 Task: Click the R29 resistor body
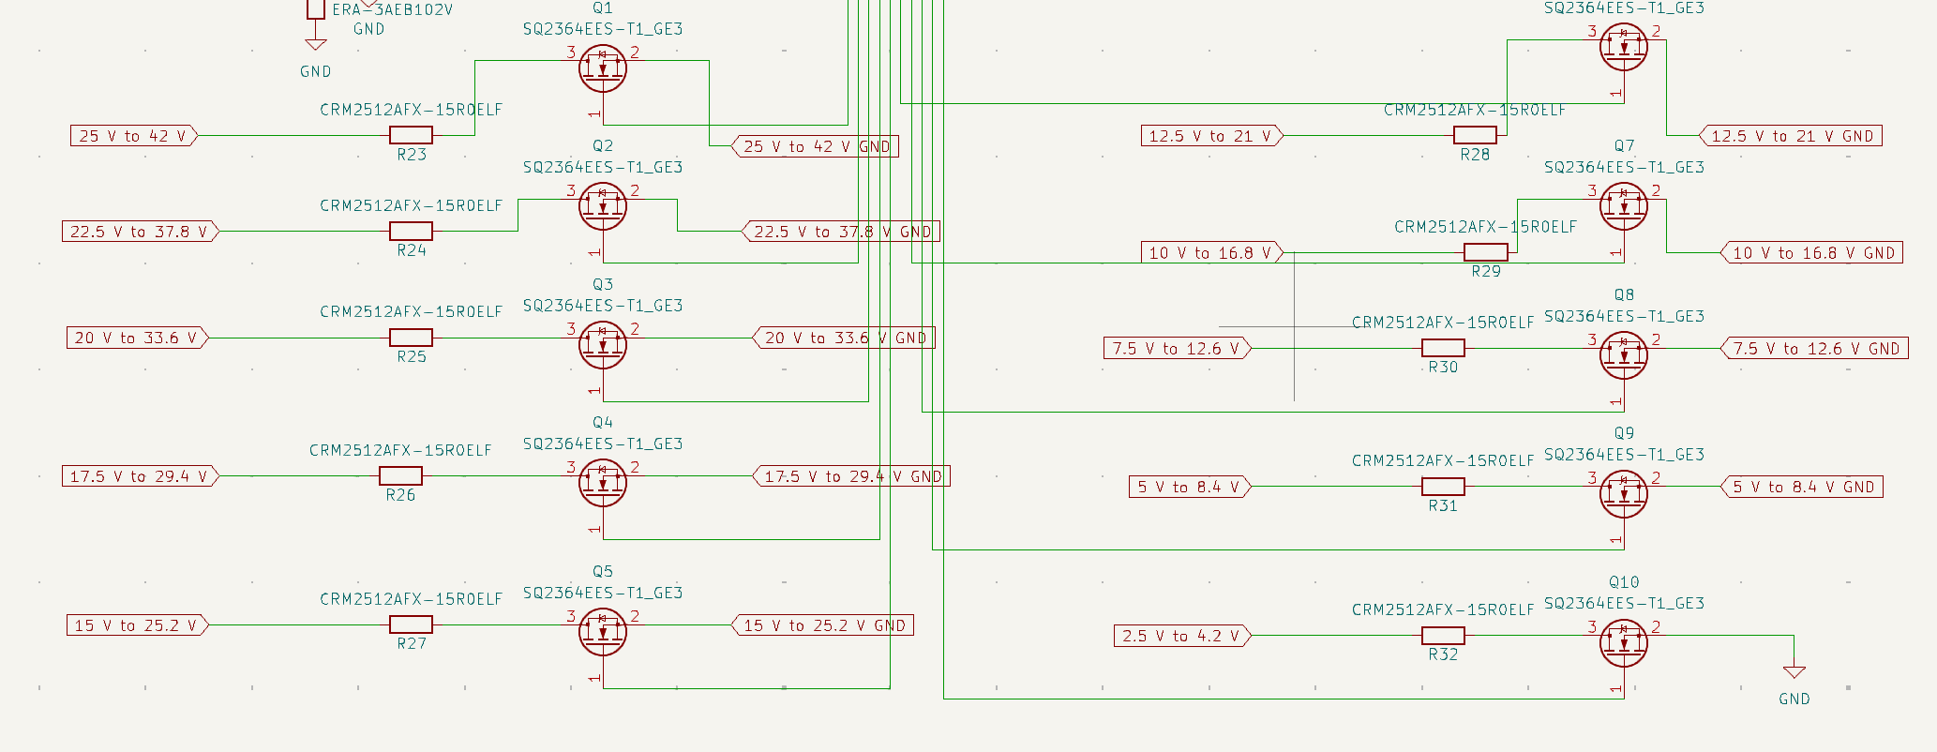click(x=1486, y=252)
